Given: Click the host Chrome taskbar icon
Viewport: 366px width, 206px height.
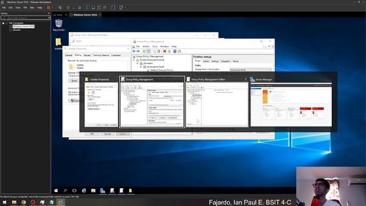Looking at the screenshot, I should point(23,202).
